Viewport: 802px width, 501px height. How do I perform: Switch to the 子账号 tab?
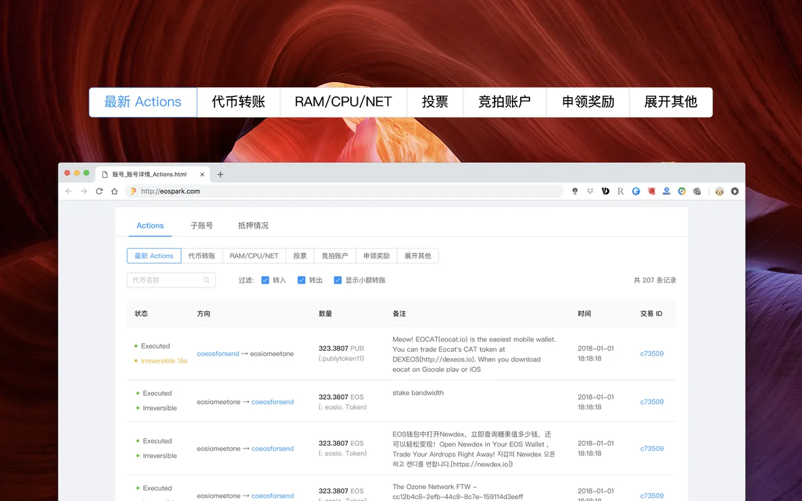[x=202, y=225]
